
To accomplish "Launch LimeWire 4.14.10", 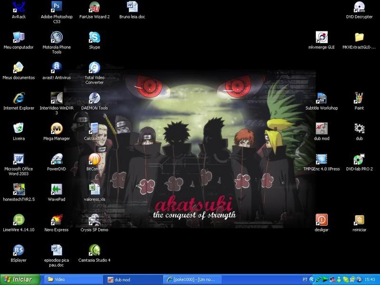I will click(19, 220).
